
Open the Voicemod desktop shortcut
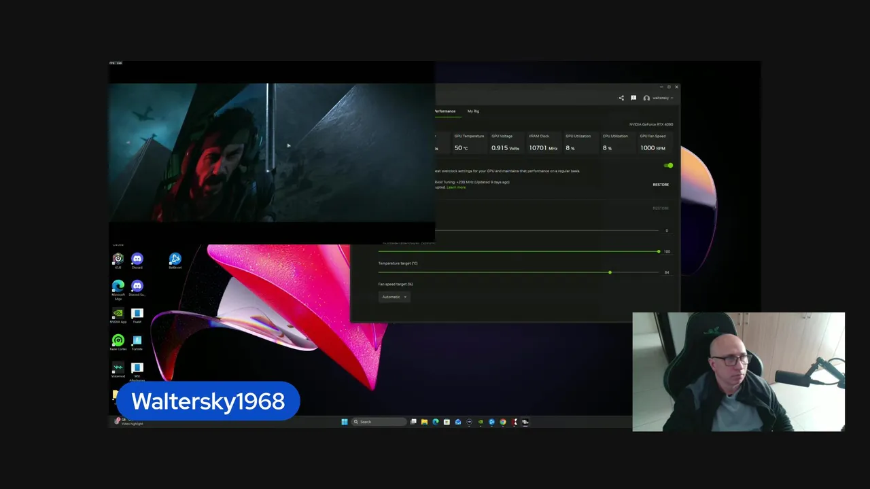coord(118,369)
